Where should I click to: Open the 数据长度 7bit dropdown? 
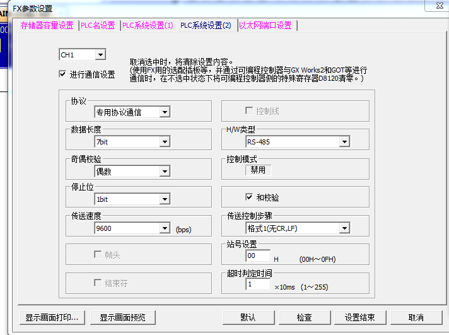[x=164, y=142]
